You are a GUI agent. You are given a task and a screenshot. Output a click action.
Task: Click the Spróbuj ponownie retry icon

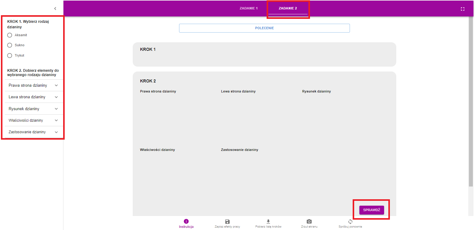click(x=350, y=221)
